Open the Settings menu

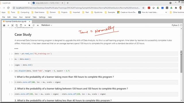pyautogui.click(x=42, y=17)
